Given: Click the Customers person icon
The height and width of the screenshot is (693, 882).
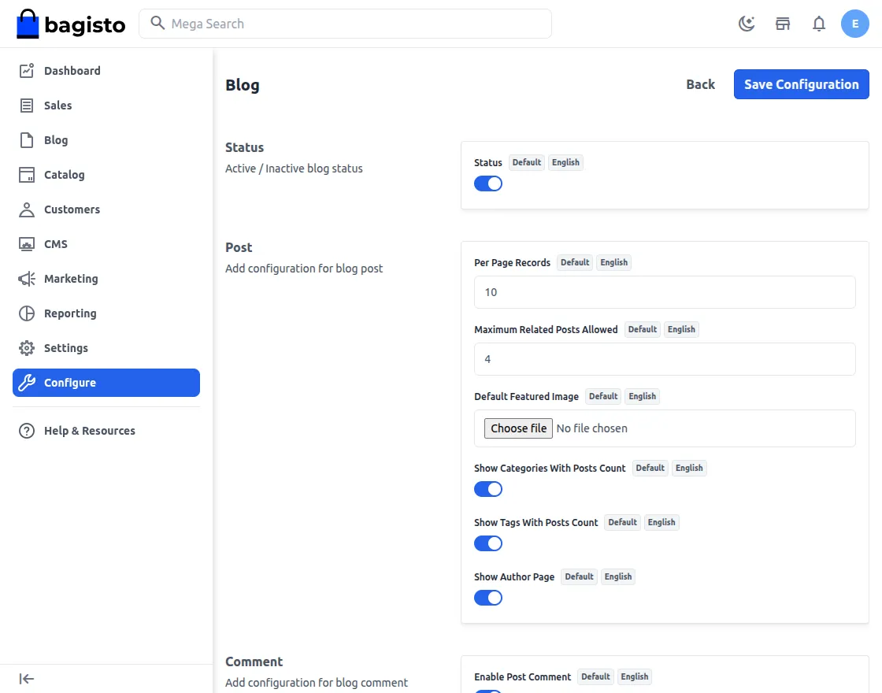Looking at the screenshot, I should 27,209.
